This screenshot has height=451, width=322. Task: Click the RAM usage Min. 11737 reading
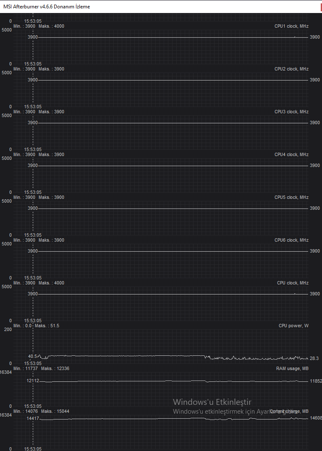(24, 368)
